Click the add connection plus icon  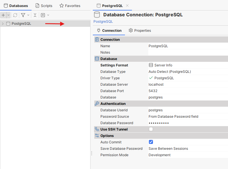[x=3, y=15]
